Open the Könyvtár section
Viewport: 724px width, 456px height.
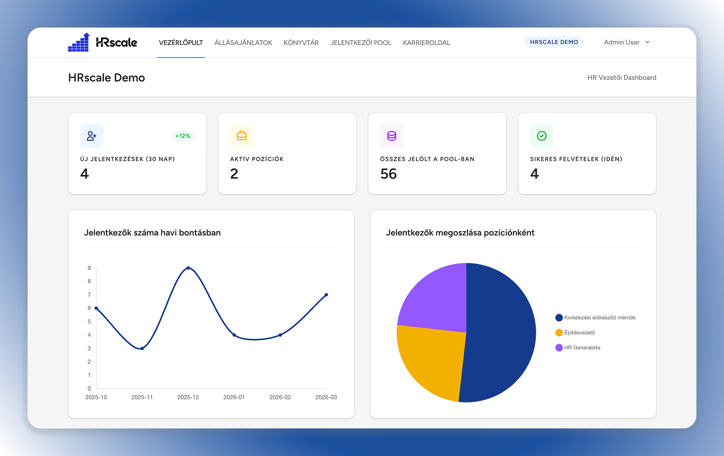click(x=301, y=42)
